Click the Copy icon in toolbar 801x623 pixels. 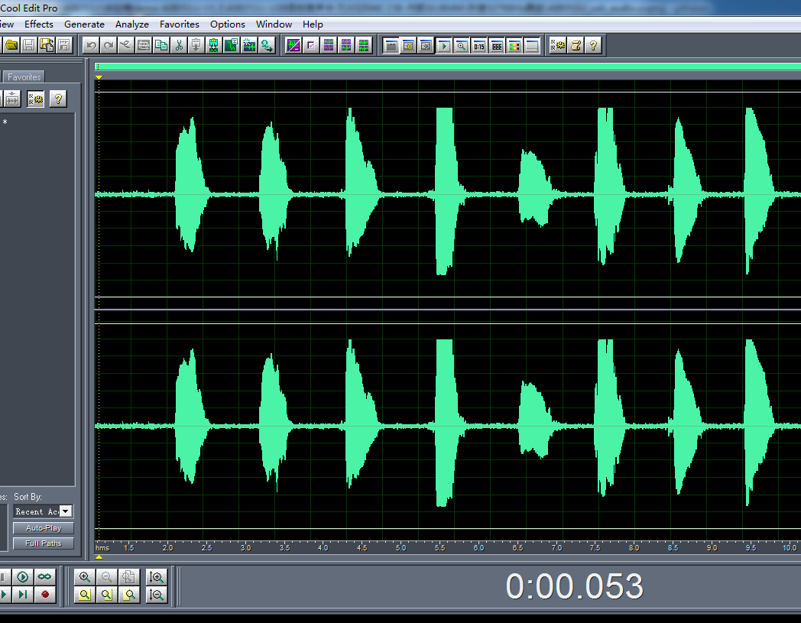[161, 46]
